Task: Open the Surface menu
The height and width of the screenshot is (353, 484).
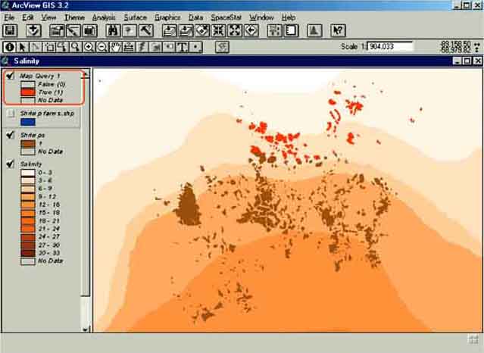Action: click(x=136, y=17)
